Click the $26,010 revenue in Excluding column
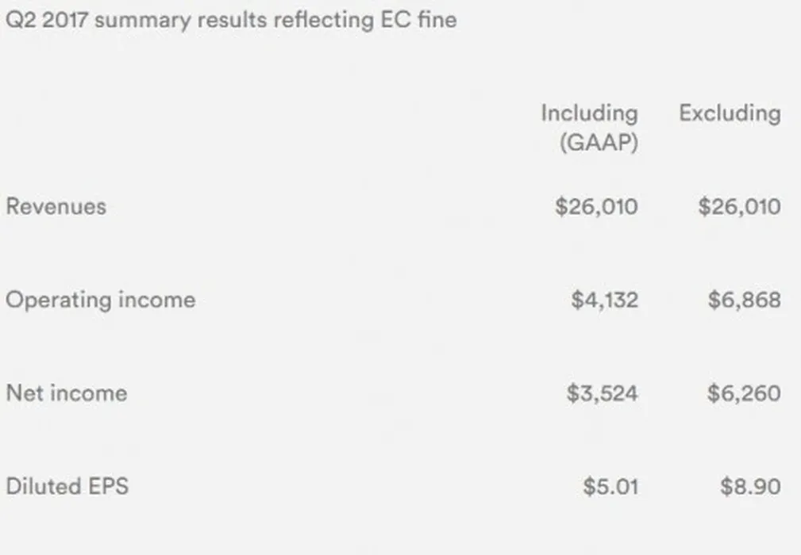This screenshot has height=555, width=801. tap(739, 207)
